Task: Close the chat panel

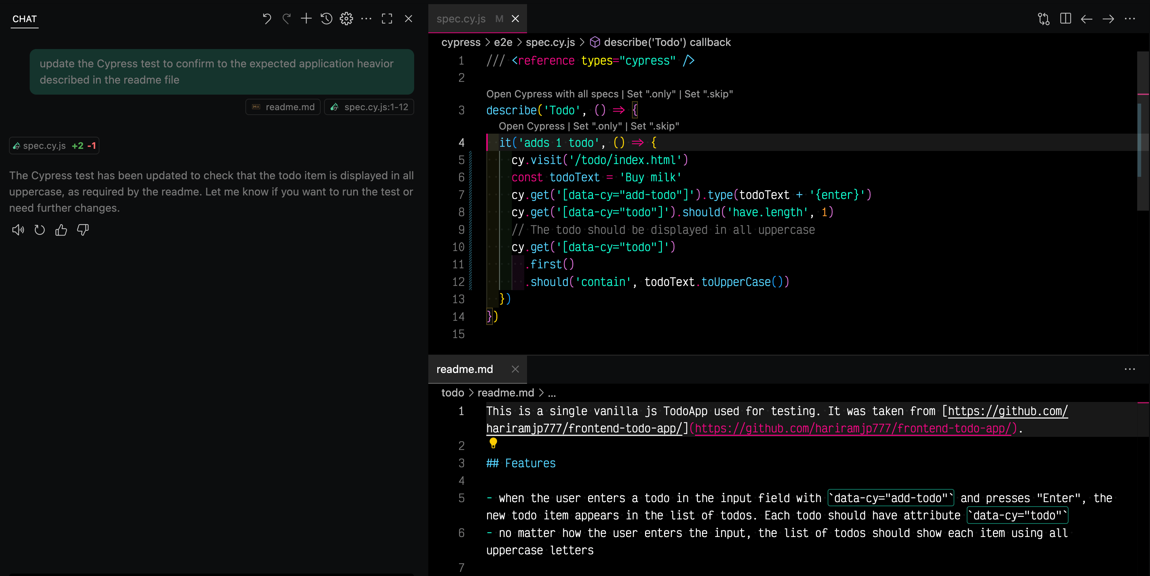Action: [409, 19]
